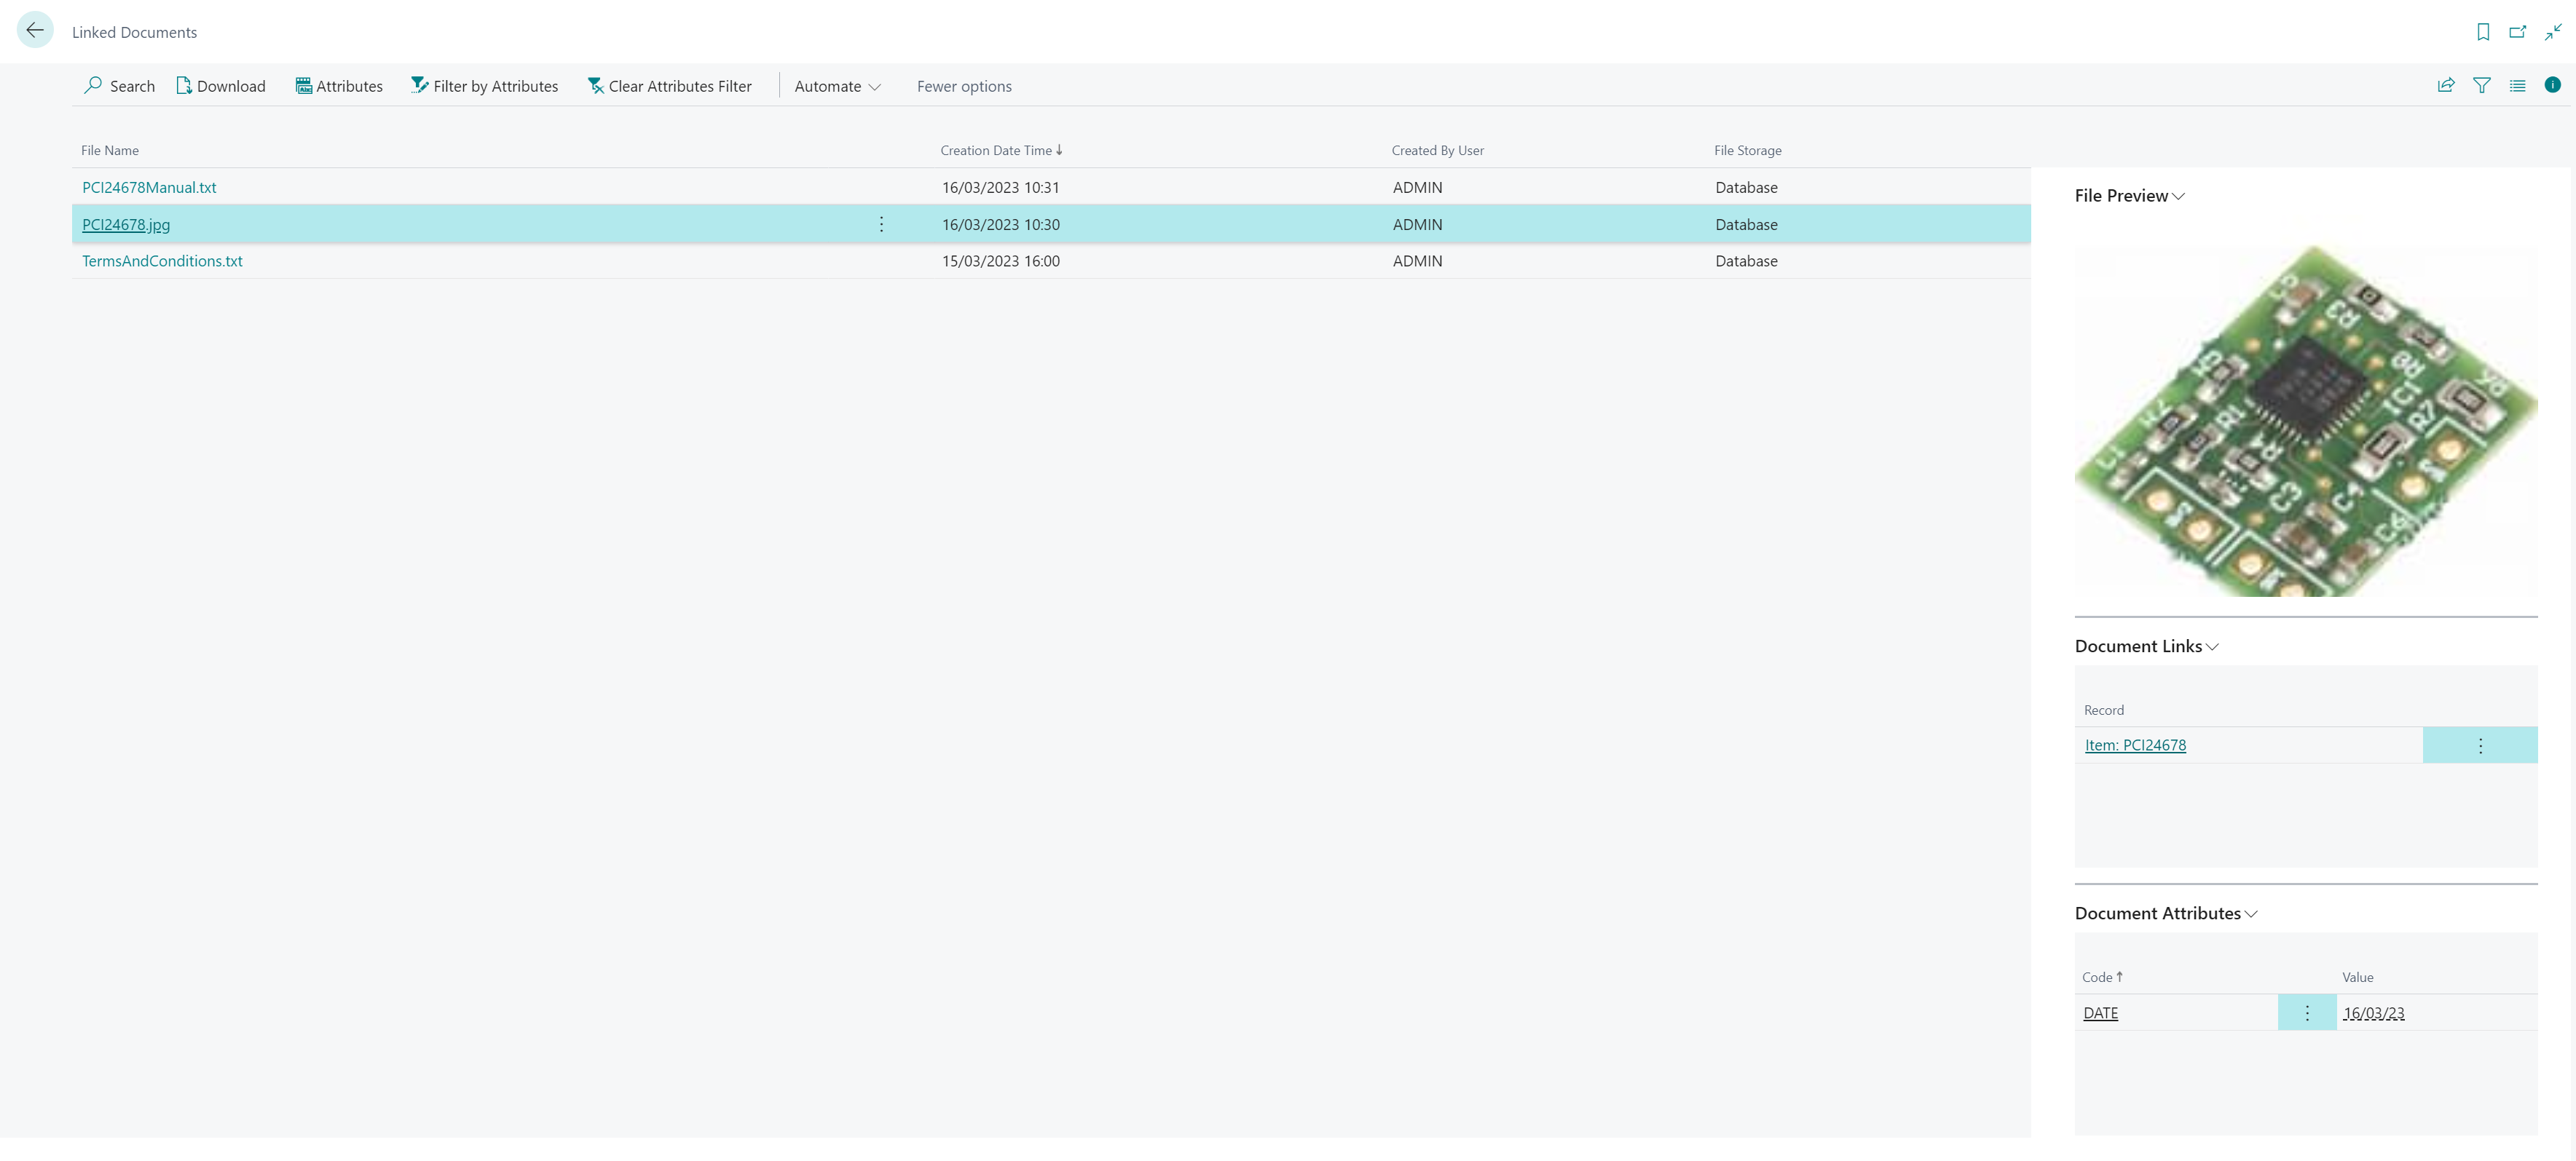Viewport: 2576px width, 1161px height.
Task: Click the Download action
Action: [x=221, y=86]
